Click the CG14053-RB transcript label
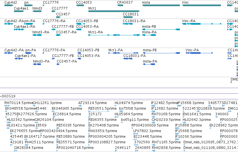Viewport: 238px width, 152px height. [87, 21]
